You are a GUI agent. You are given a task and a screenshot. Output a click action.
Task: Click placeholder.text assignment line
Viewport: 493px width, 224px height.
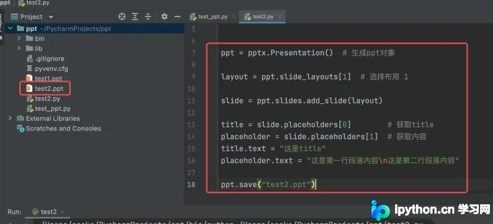[340, 161]
